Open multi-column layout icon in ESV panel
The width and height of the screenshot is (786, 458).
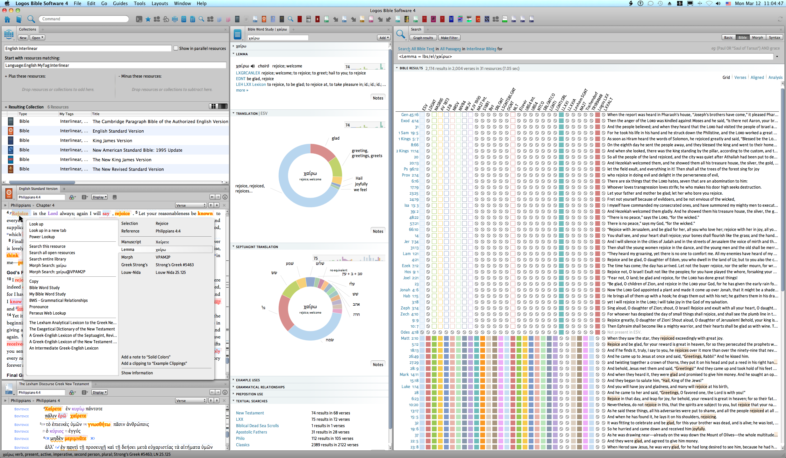point(84,197)
